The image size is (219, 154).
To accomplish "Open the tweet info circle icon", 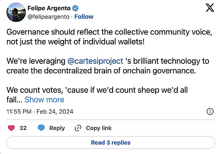I will click(210, 111).
